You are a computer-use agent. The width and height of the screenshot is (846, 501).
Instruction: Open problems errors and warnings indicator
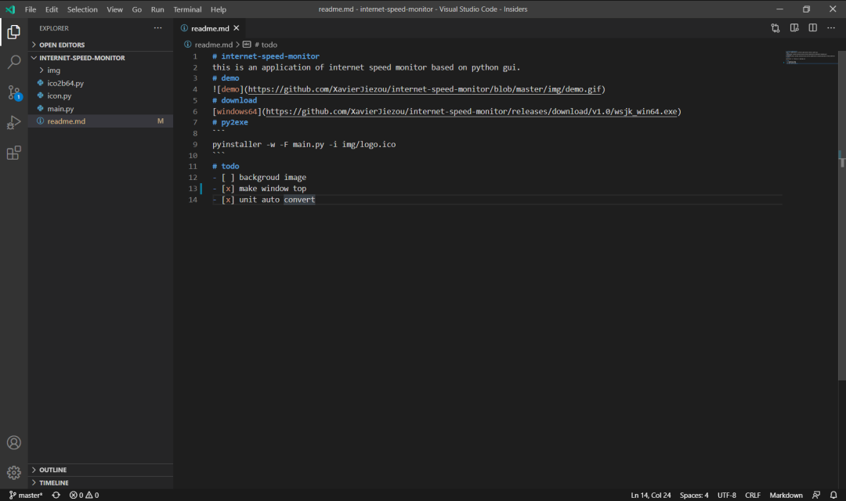tap(84, 495)
